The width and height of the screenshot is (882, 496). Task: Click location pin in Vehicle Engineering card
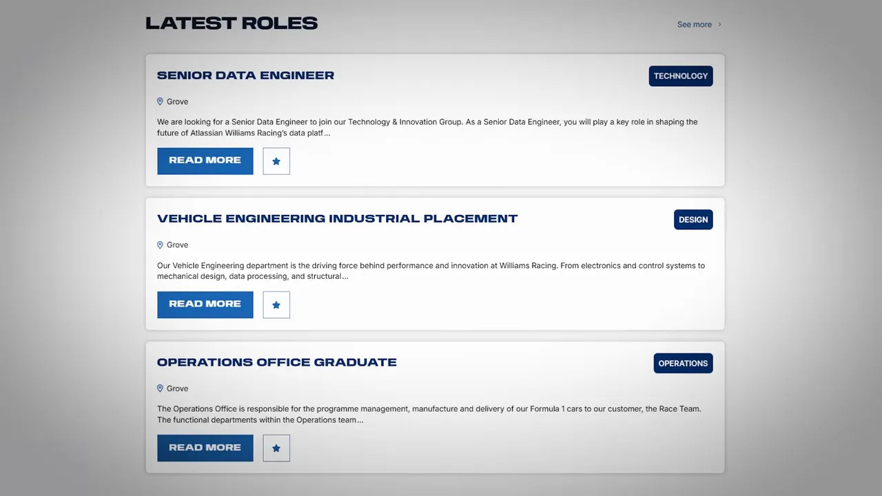(x=160, y=245)
